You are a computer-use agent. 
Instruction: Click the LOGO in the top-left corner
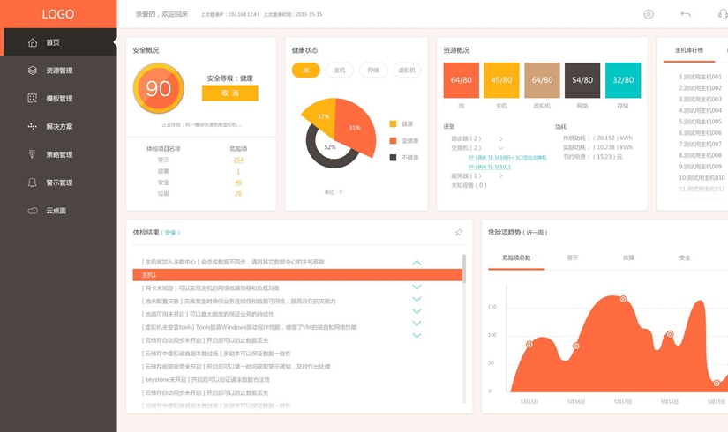pyautogui.click(x=58, y=14)
